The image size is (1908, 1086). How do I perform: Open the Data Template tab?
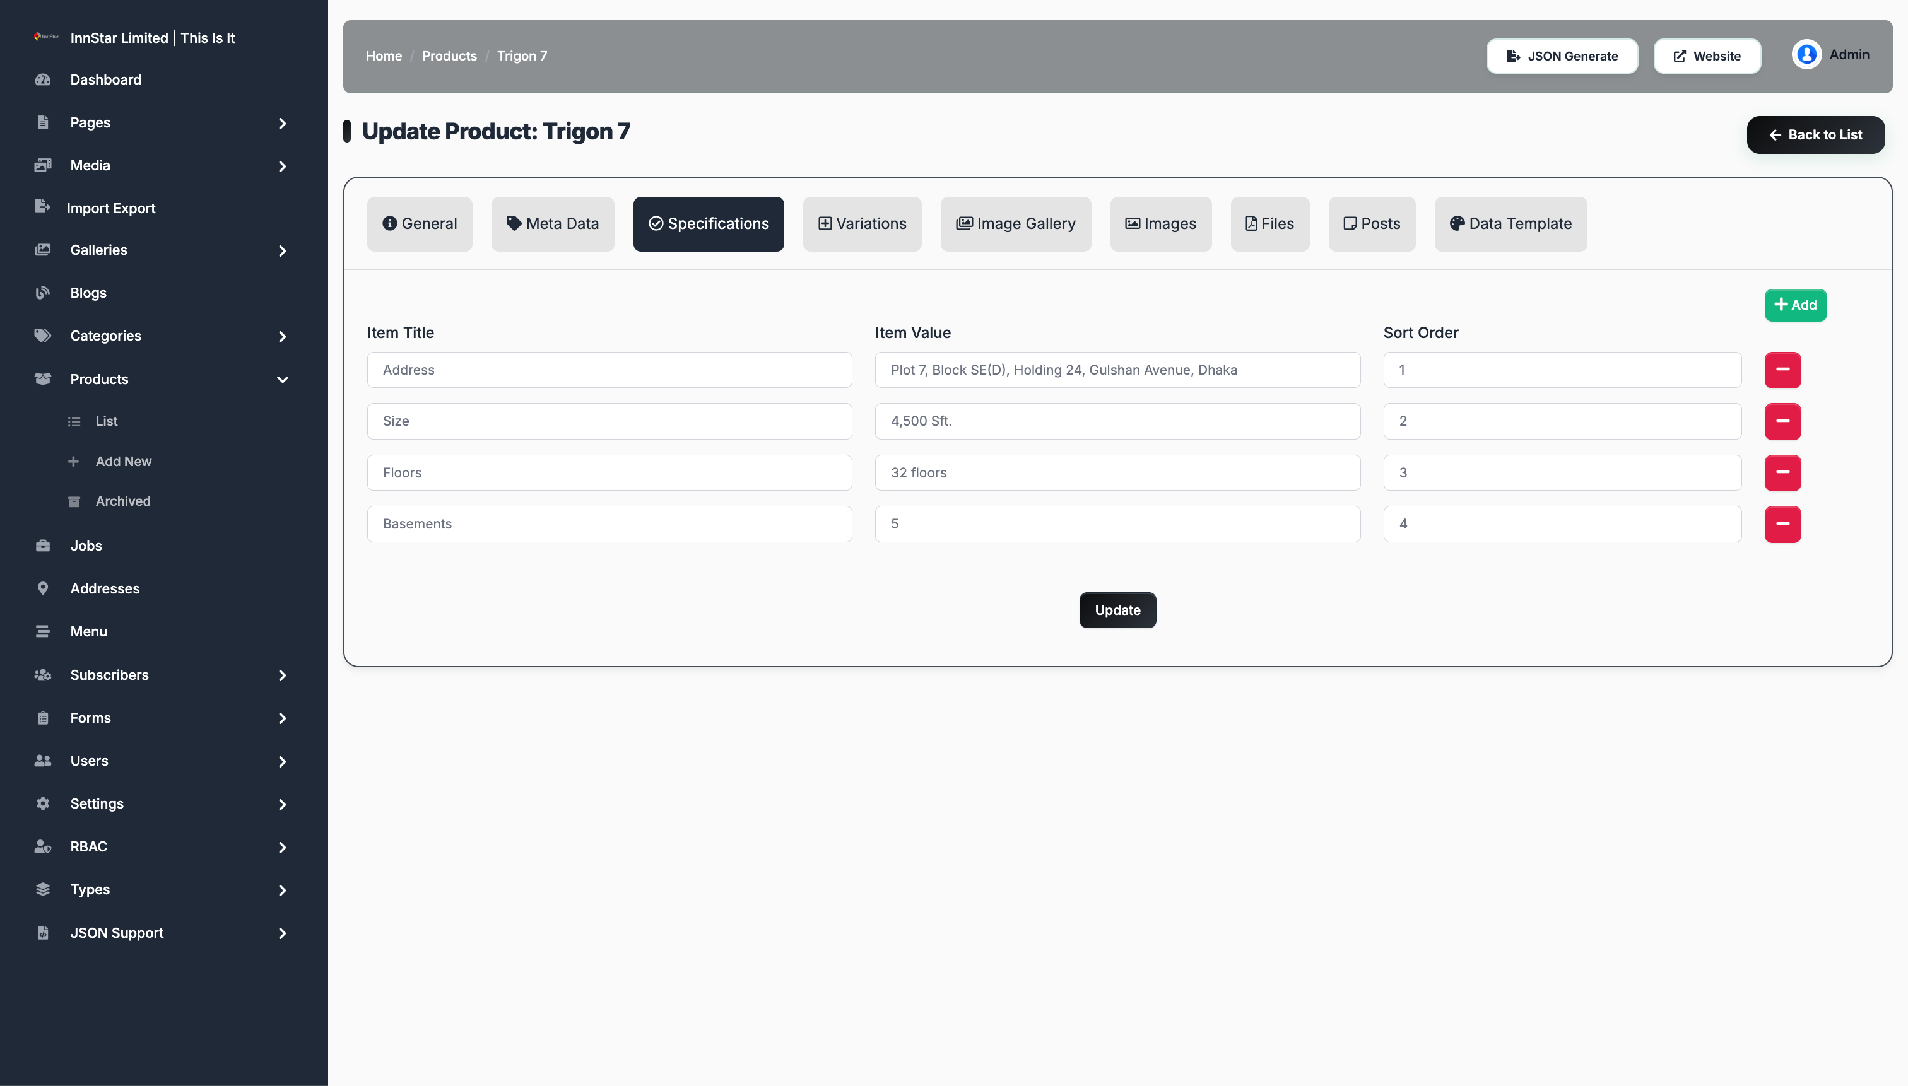(x=1510, y=224)
